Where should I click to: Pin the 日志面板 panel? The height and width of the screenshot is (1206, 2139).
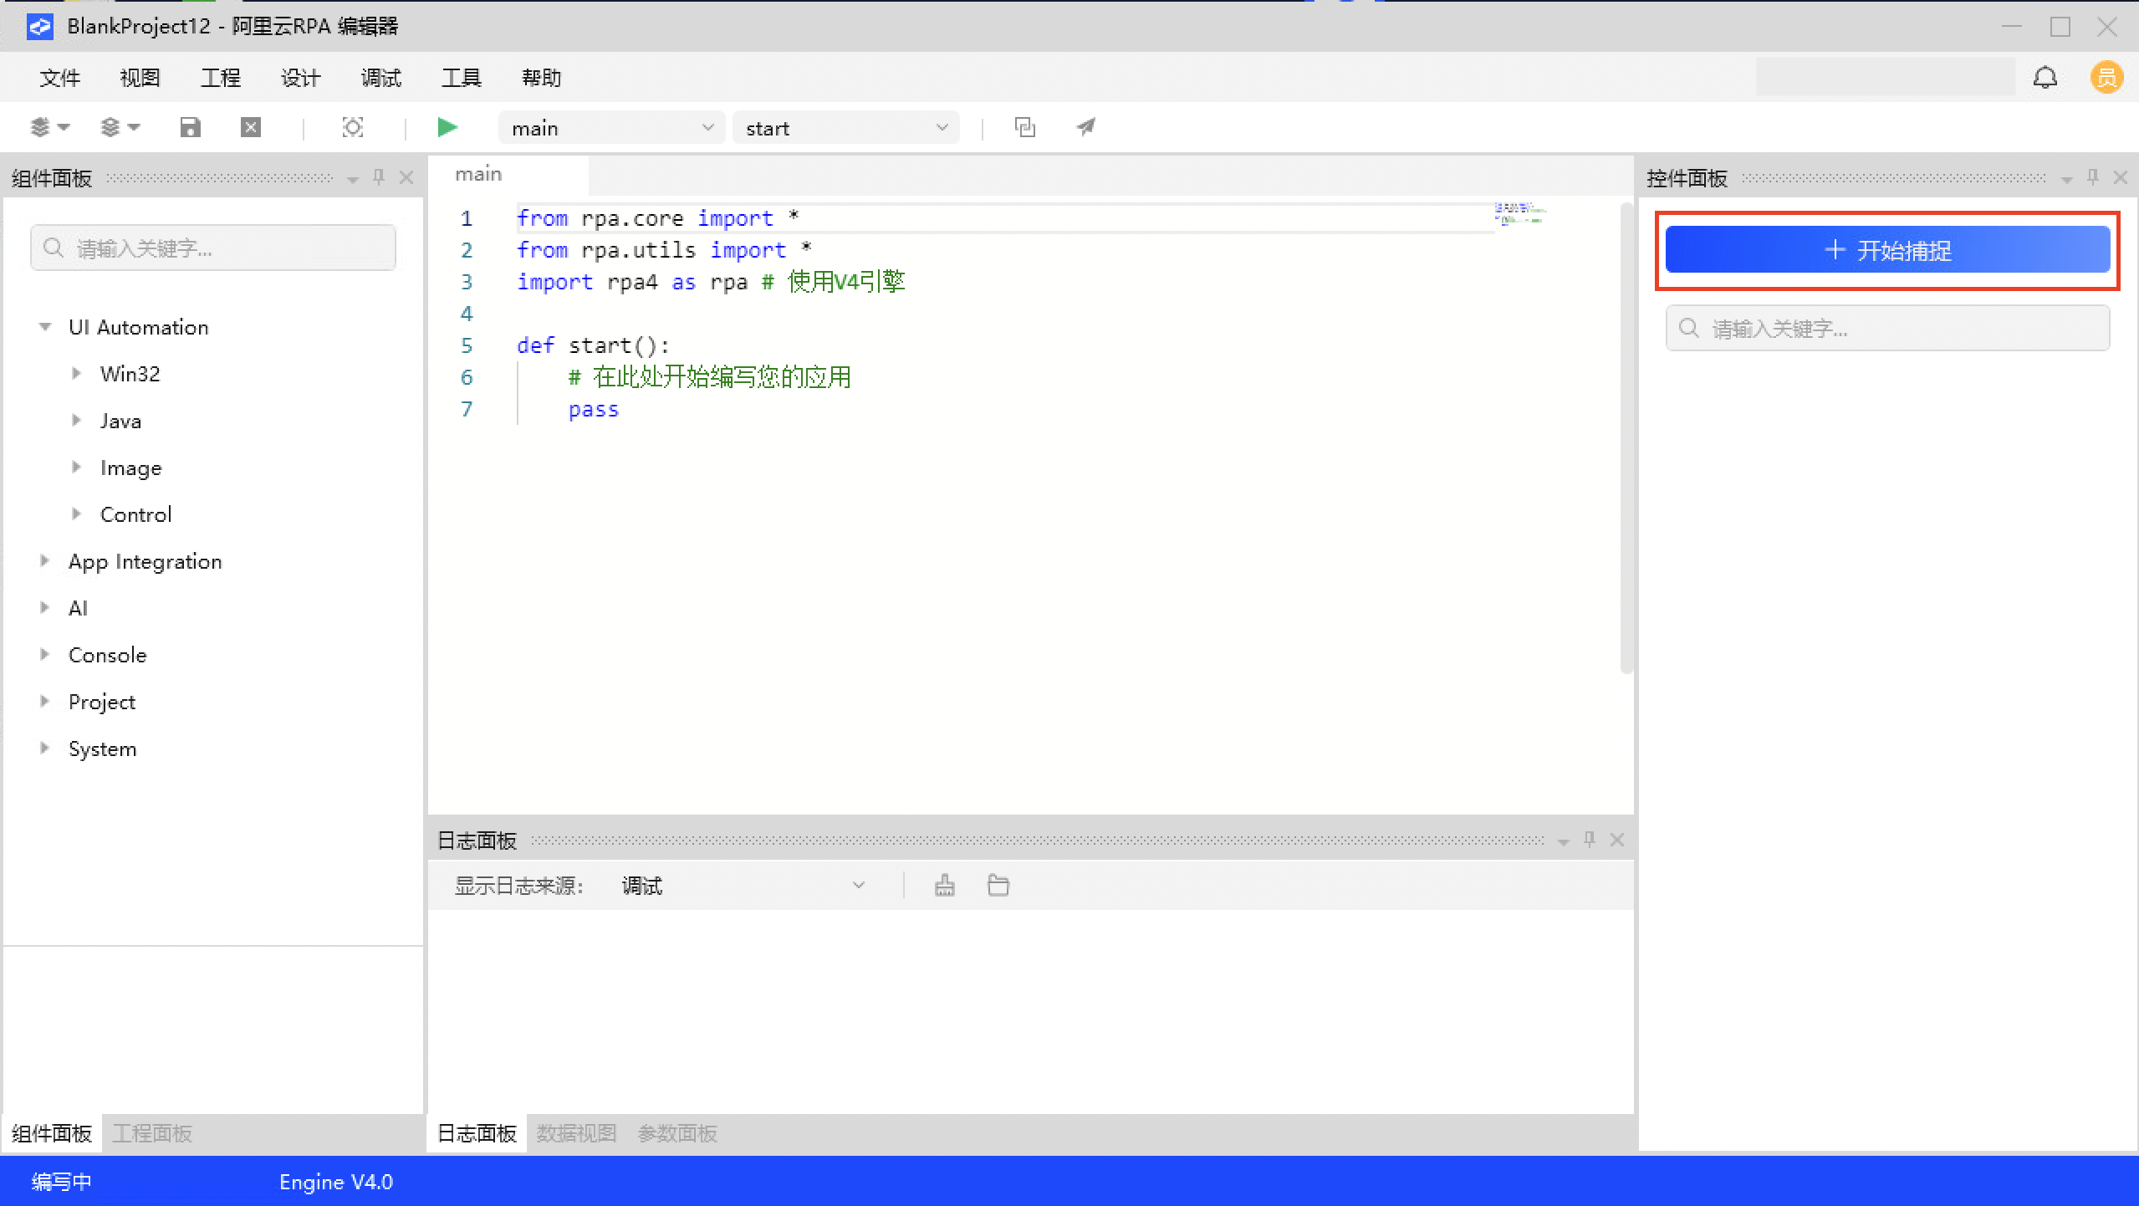coord(1590,840)
